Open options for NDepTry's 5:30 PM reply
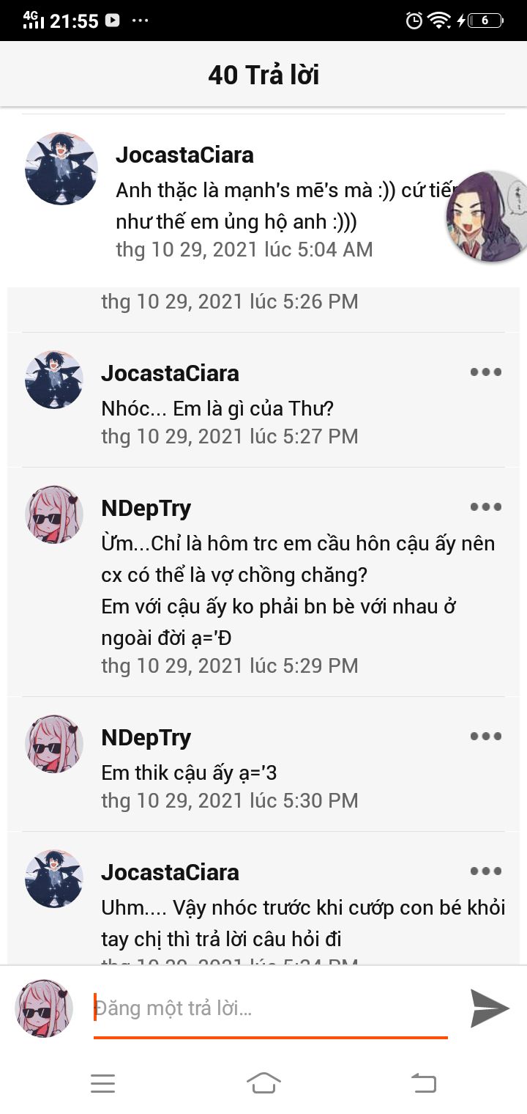Viewport: 527px width, 1114px height. pyautogui.click(x=486, y=737)
